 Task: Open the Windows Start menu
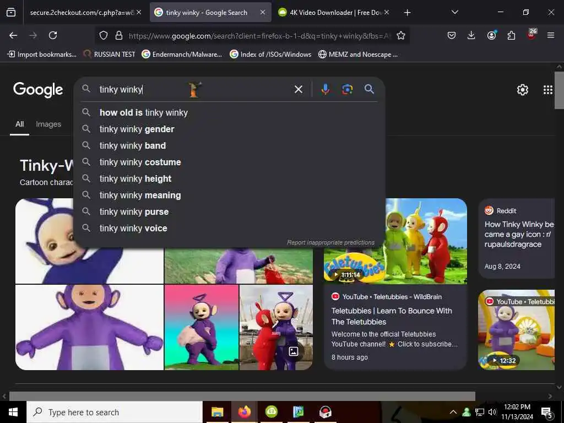pos(13,412)
